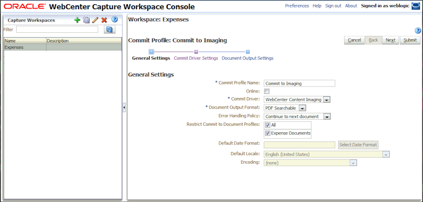Sort by the Name column header
The width and height of the screenshot is (423, 202).
tap(25, 41)
